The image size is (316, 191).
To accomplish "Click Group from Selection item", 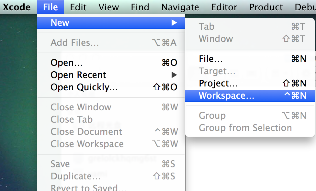I will pyautogui.click(x=250, y=128).
